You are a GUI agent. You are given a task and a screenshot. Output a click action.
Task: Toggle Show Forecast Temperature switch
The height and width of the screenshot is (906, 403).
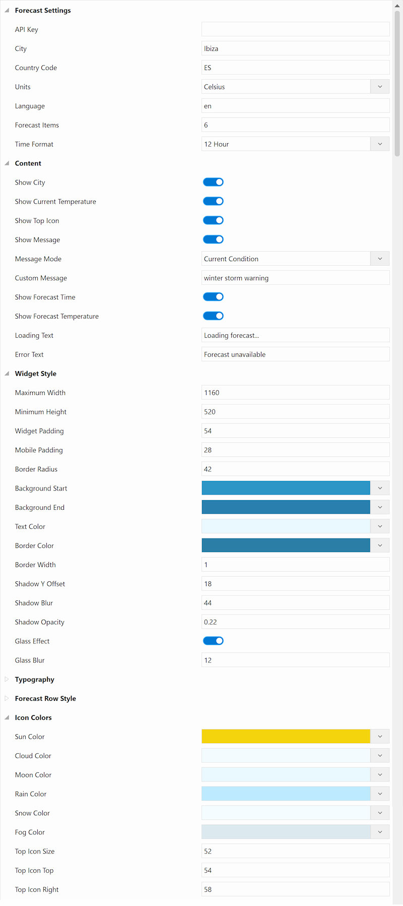[x=213, y=316]
